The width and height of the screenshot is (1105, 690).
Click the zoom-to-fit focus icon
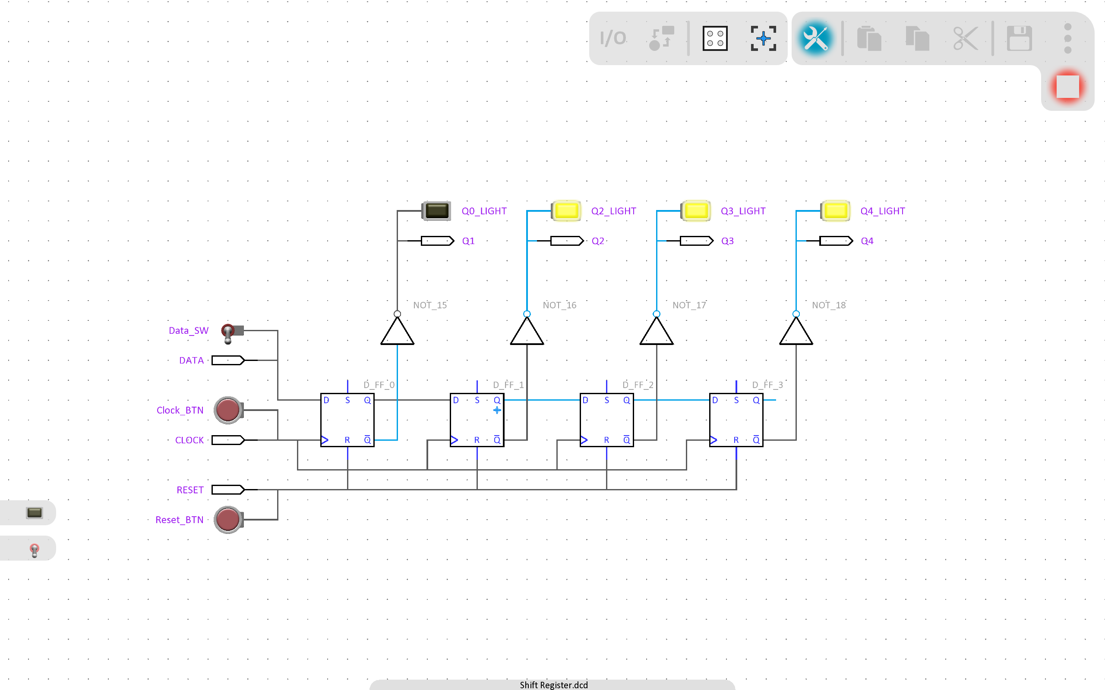763,38
